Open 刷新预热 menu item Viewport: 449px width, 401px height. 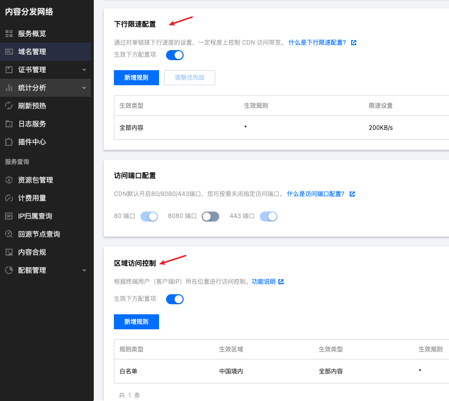tap(45, 106)
